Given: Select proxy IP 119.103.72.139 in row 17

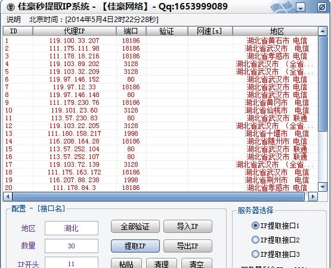Looking at the screenshot, I should (75, 164).
